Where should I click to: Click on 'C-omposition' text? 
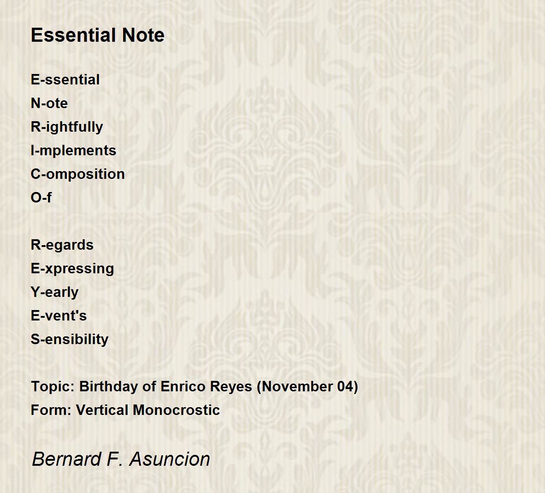click(x=78, y=174)
